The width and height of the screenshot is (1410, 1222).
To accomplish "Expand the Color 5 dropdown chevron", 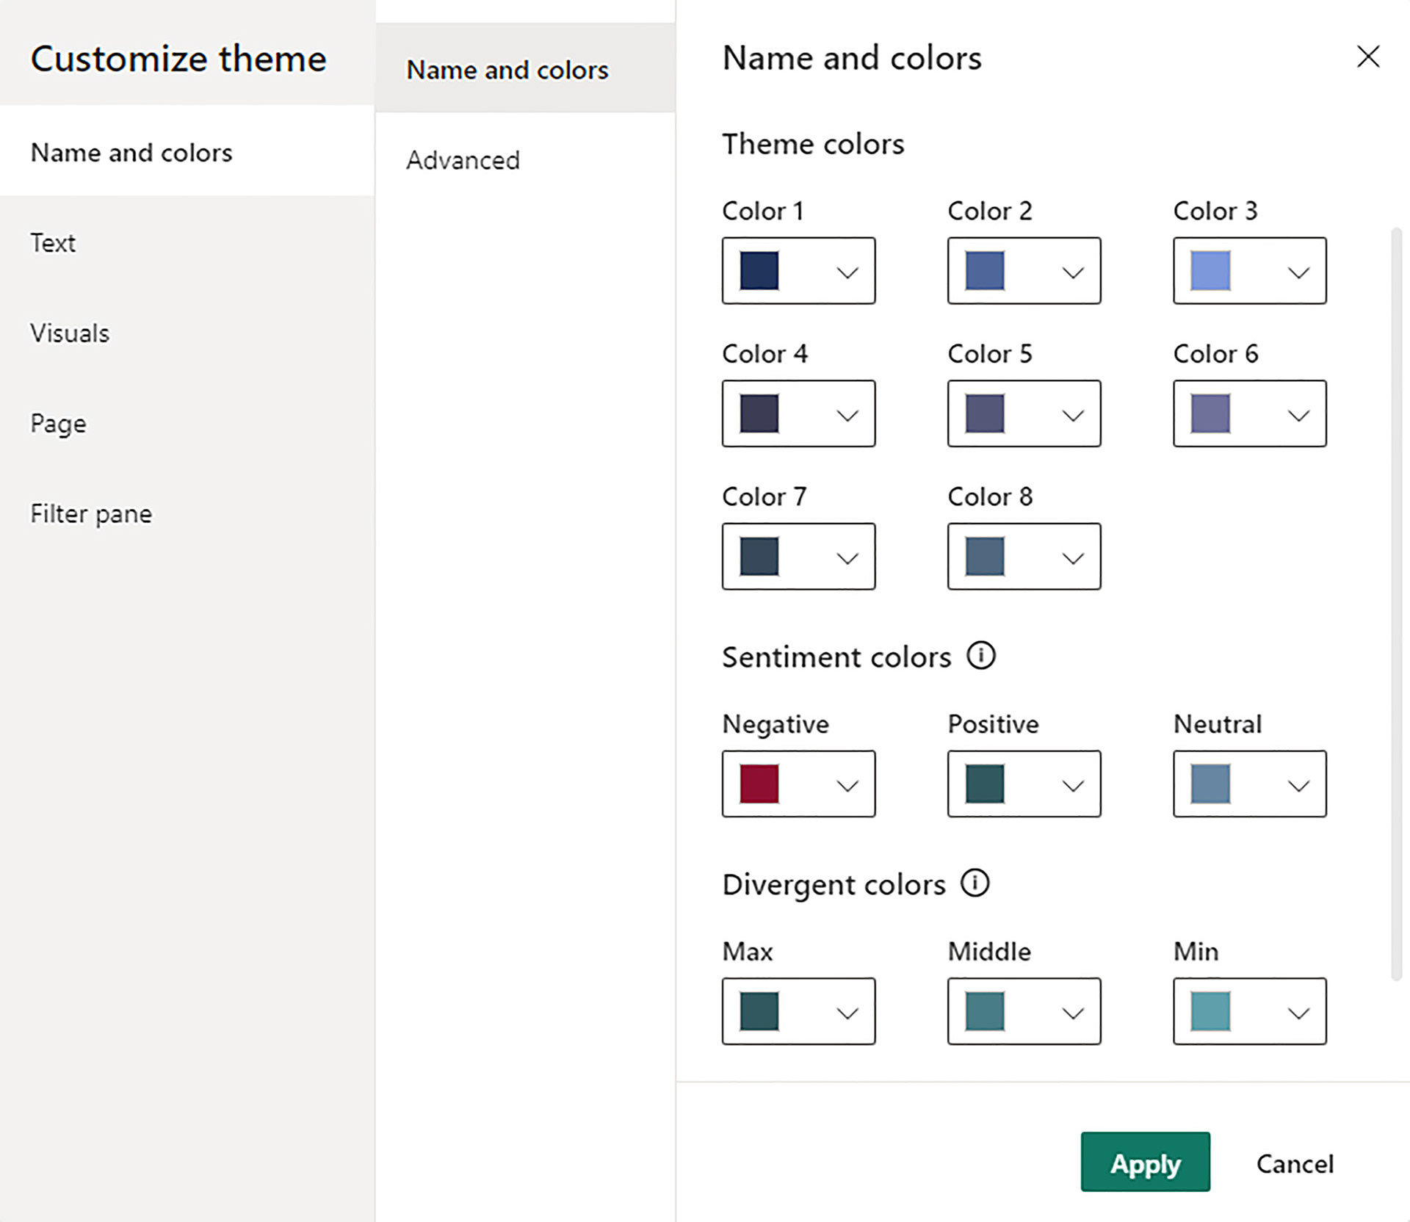I will (x=1073, y=416).
